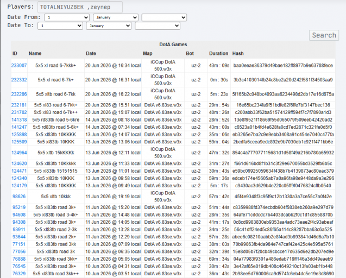Open game ID 125898 link

[19, 135]
